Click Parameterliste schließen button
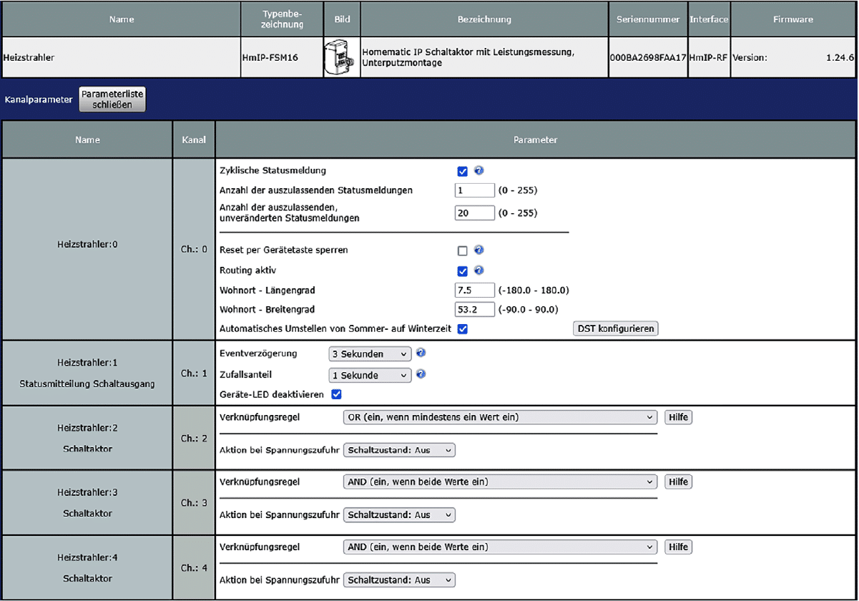Screen dimensions: 859x601 click(112, 99)
